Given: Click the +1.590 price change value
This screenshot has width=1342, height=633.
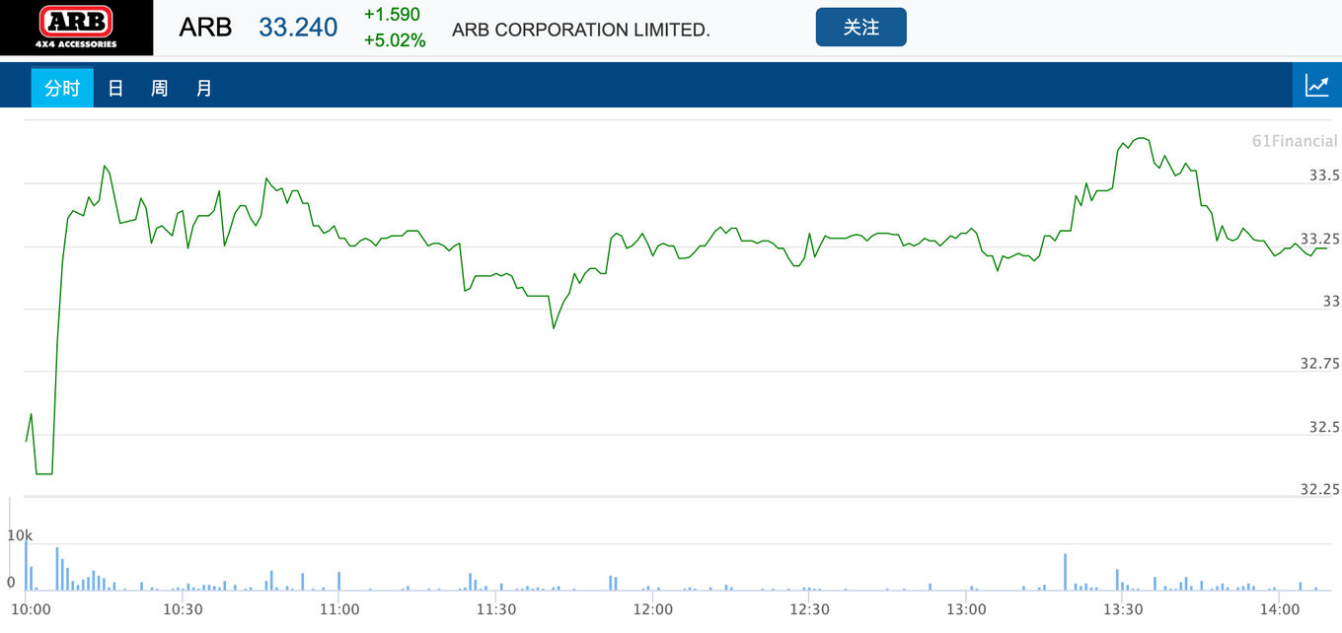Looking at the screenshot, I should pos(392,15).
